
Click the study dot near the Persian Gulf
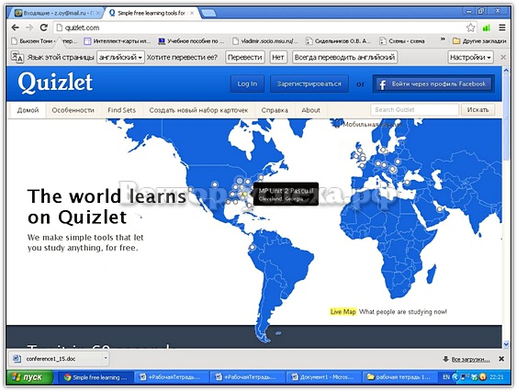pyautogui.click(x=439, y=209)
